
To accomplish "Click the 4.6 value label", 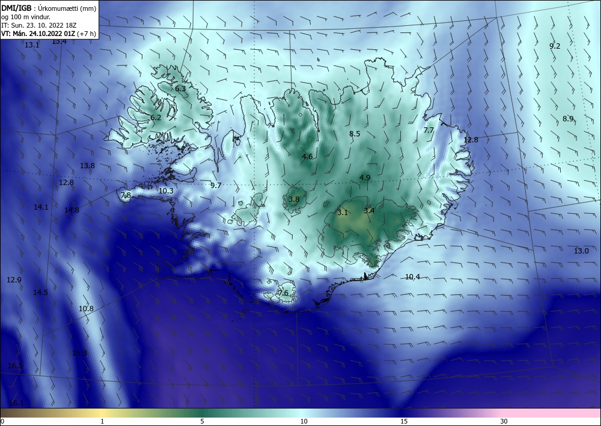I will click(307, 156).
